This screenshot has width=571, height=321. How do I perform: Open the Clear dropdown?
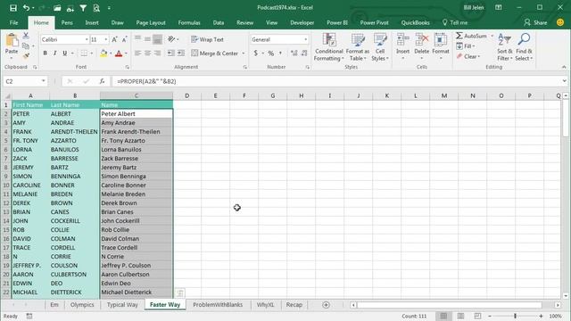pyautogui.click(x=468, y=56)
